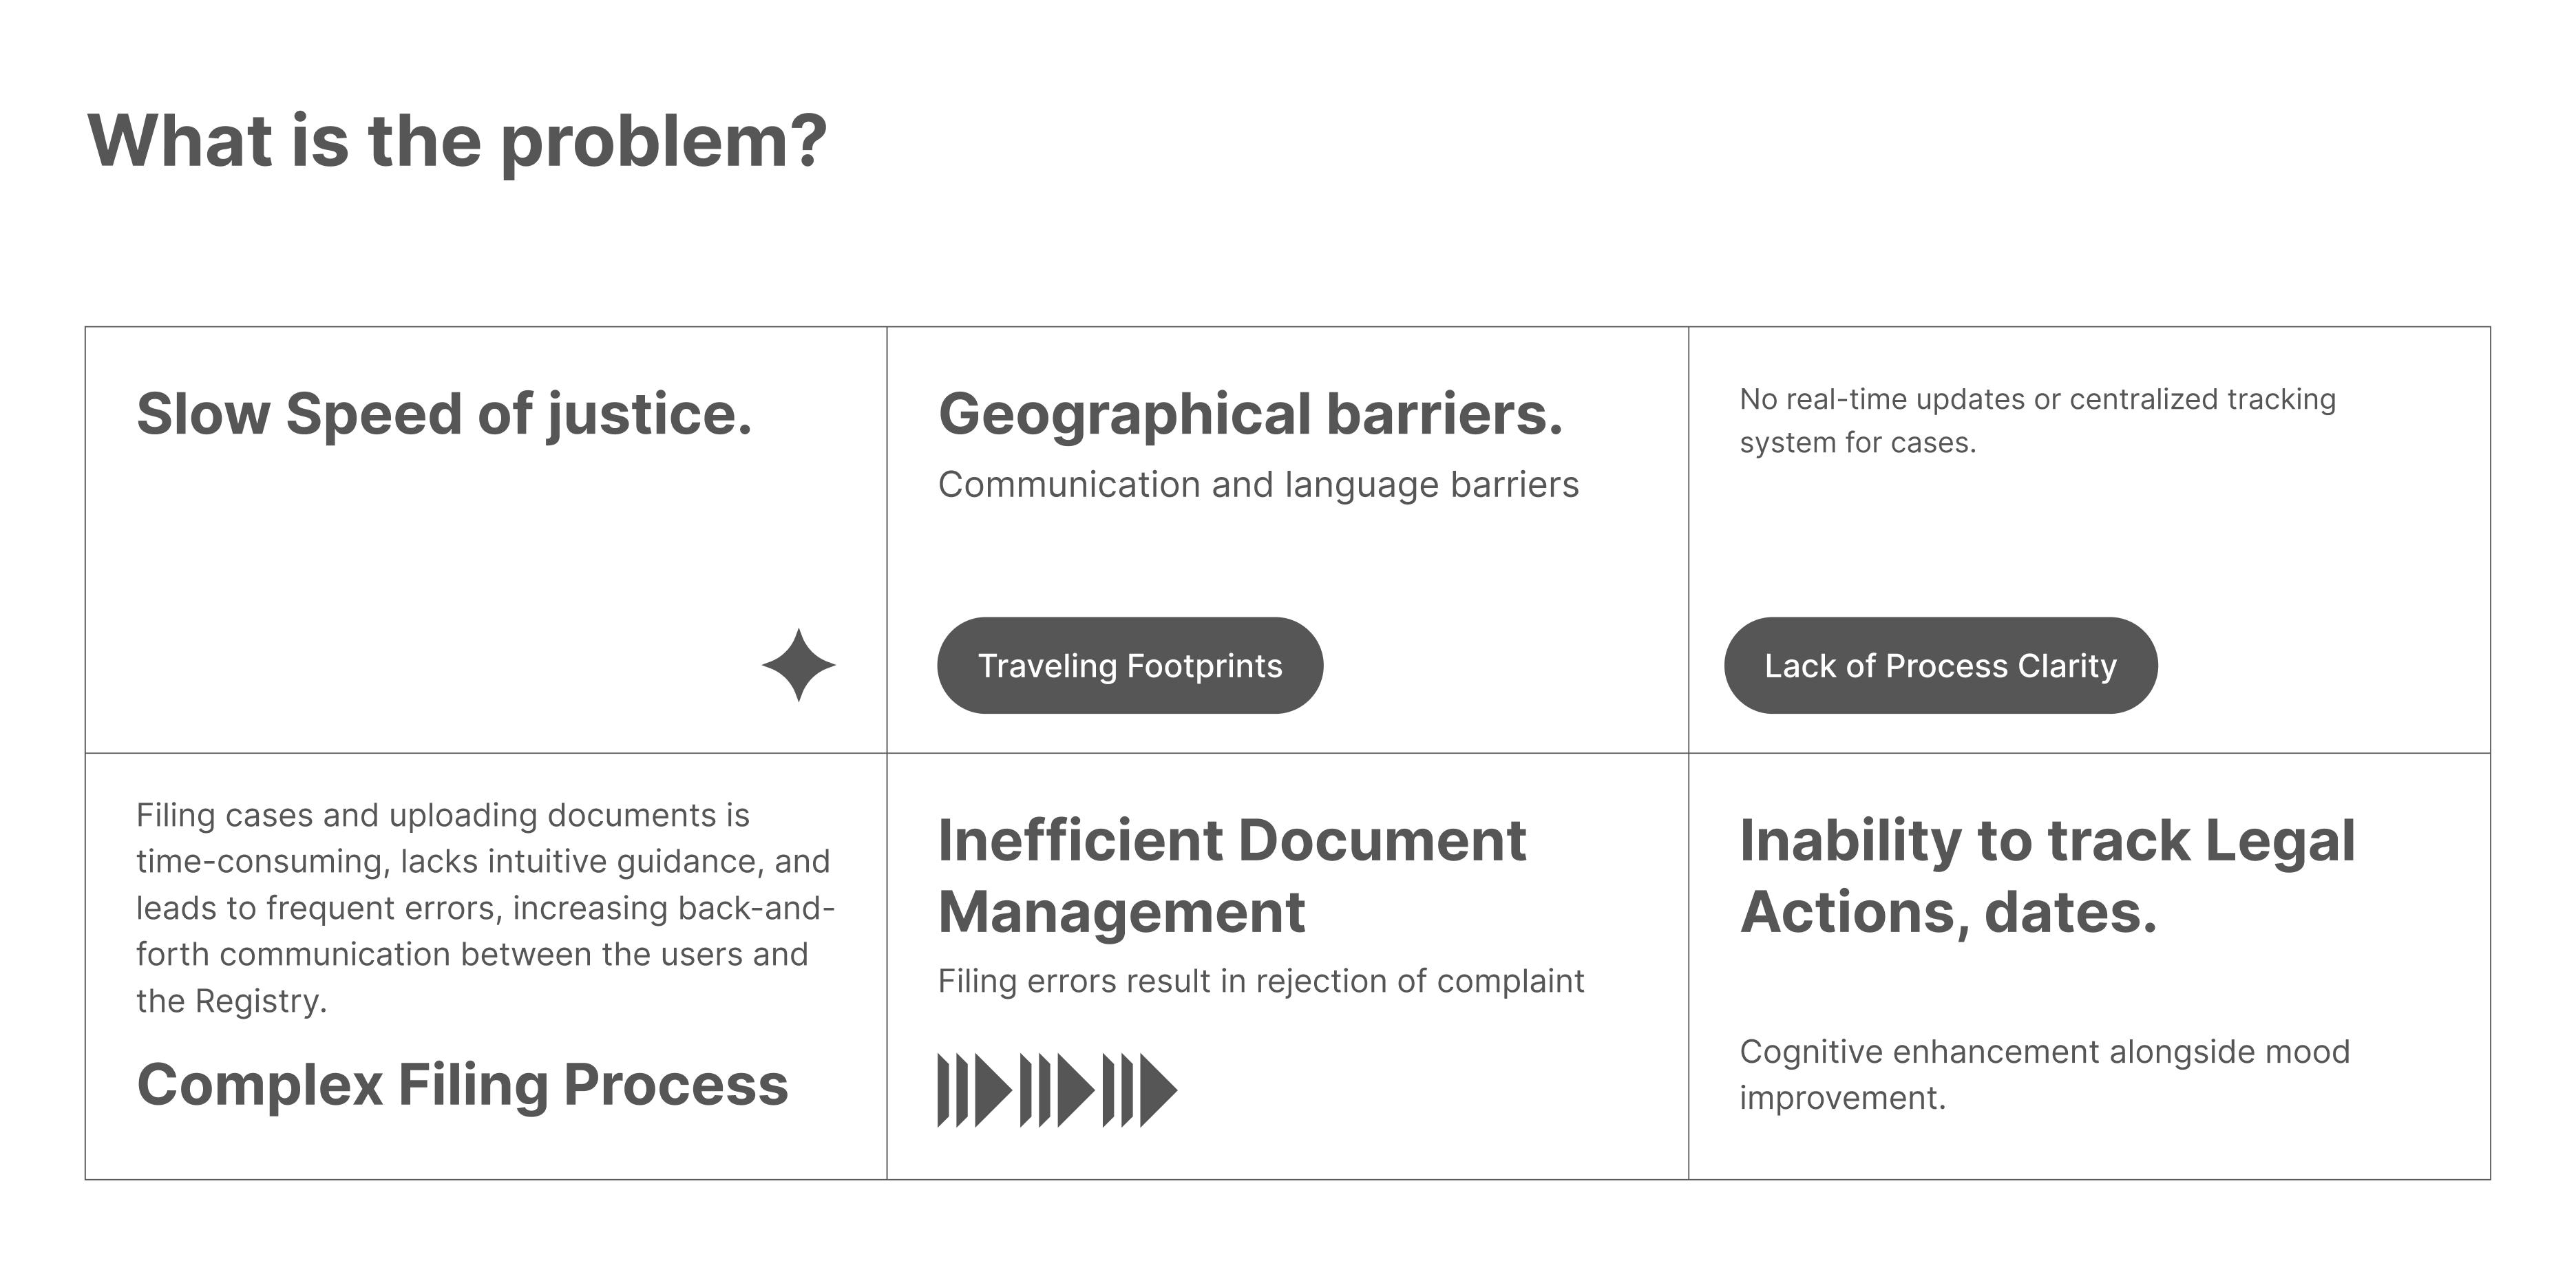Click the filing cases description paragraph
2576x1261 pixels.
tap(484, 907)
